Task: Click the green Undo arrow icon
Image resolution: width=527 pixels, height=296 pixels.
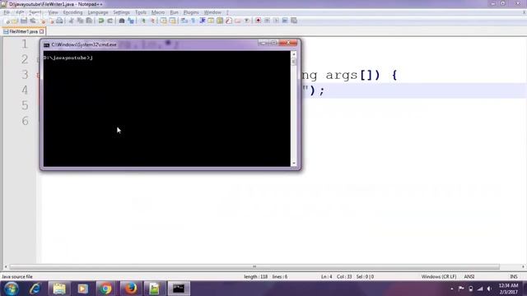Action: 100,21
